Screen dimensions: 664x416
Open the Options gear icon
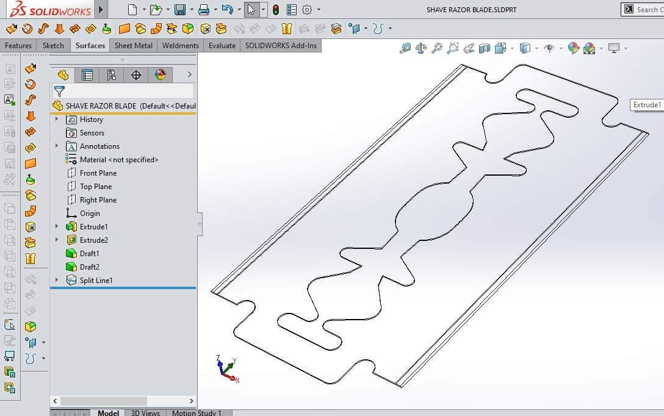coord(307,10)
